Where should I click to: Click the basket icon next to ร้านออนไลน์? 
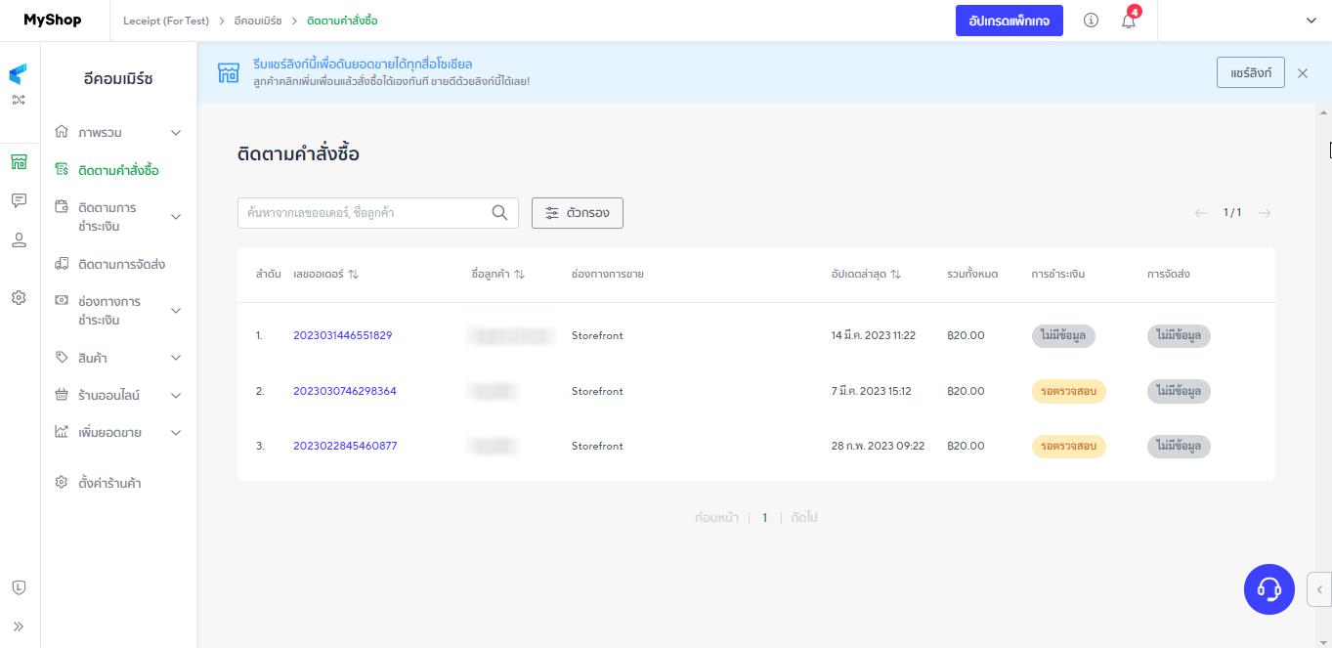[62, 395]
